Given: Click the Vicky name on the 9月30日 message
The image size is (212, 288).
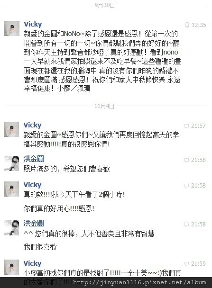Looking at the screenshot, I should (33, 24).
